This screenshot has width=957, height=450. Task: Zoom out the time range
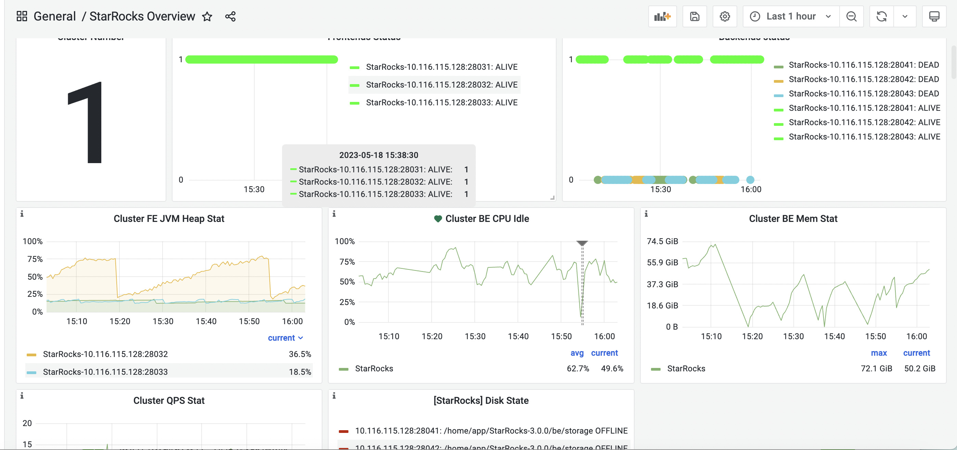point(851,16)
